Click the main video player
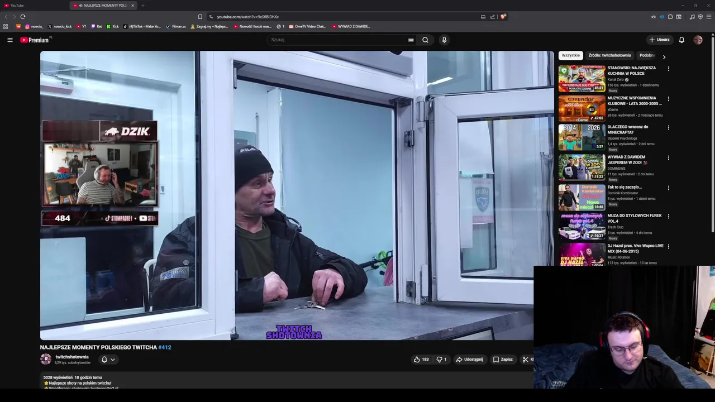 coord(297,195)
